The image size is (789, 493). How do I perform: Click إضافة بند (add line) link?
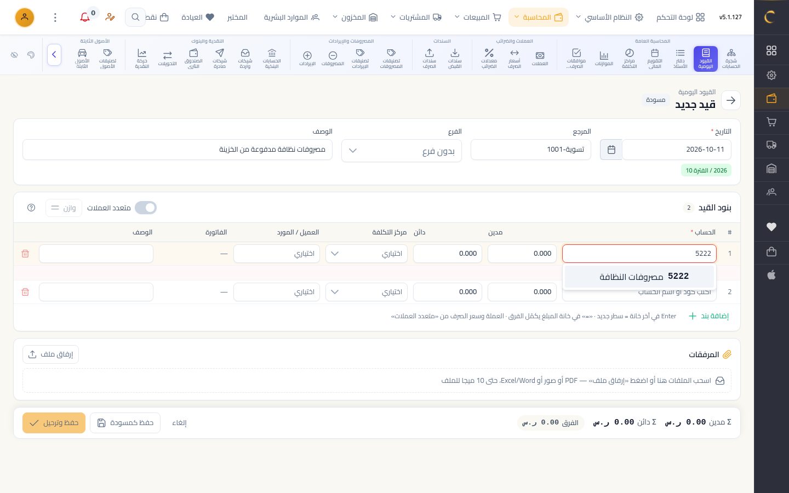709,316
